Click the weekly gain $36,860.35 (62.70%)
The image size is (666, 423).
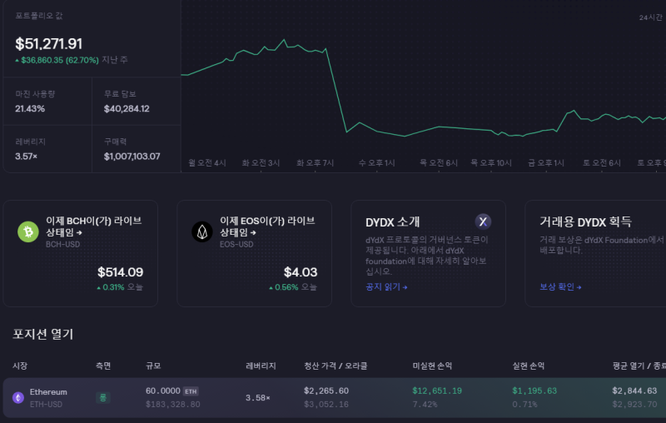(59, 60)
